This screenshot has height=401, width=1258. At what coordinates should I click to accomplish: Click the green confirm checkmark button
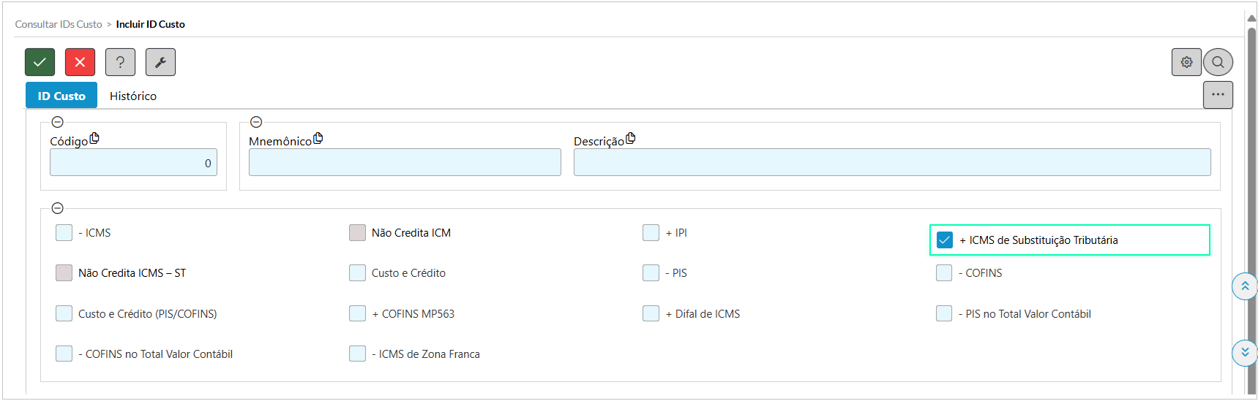(x=40, y=62)
